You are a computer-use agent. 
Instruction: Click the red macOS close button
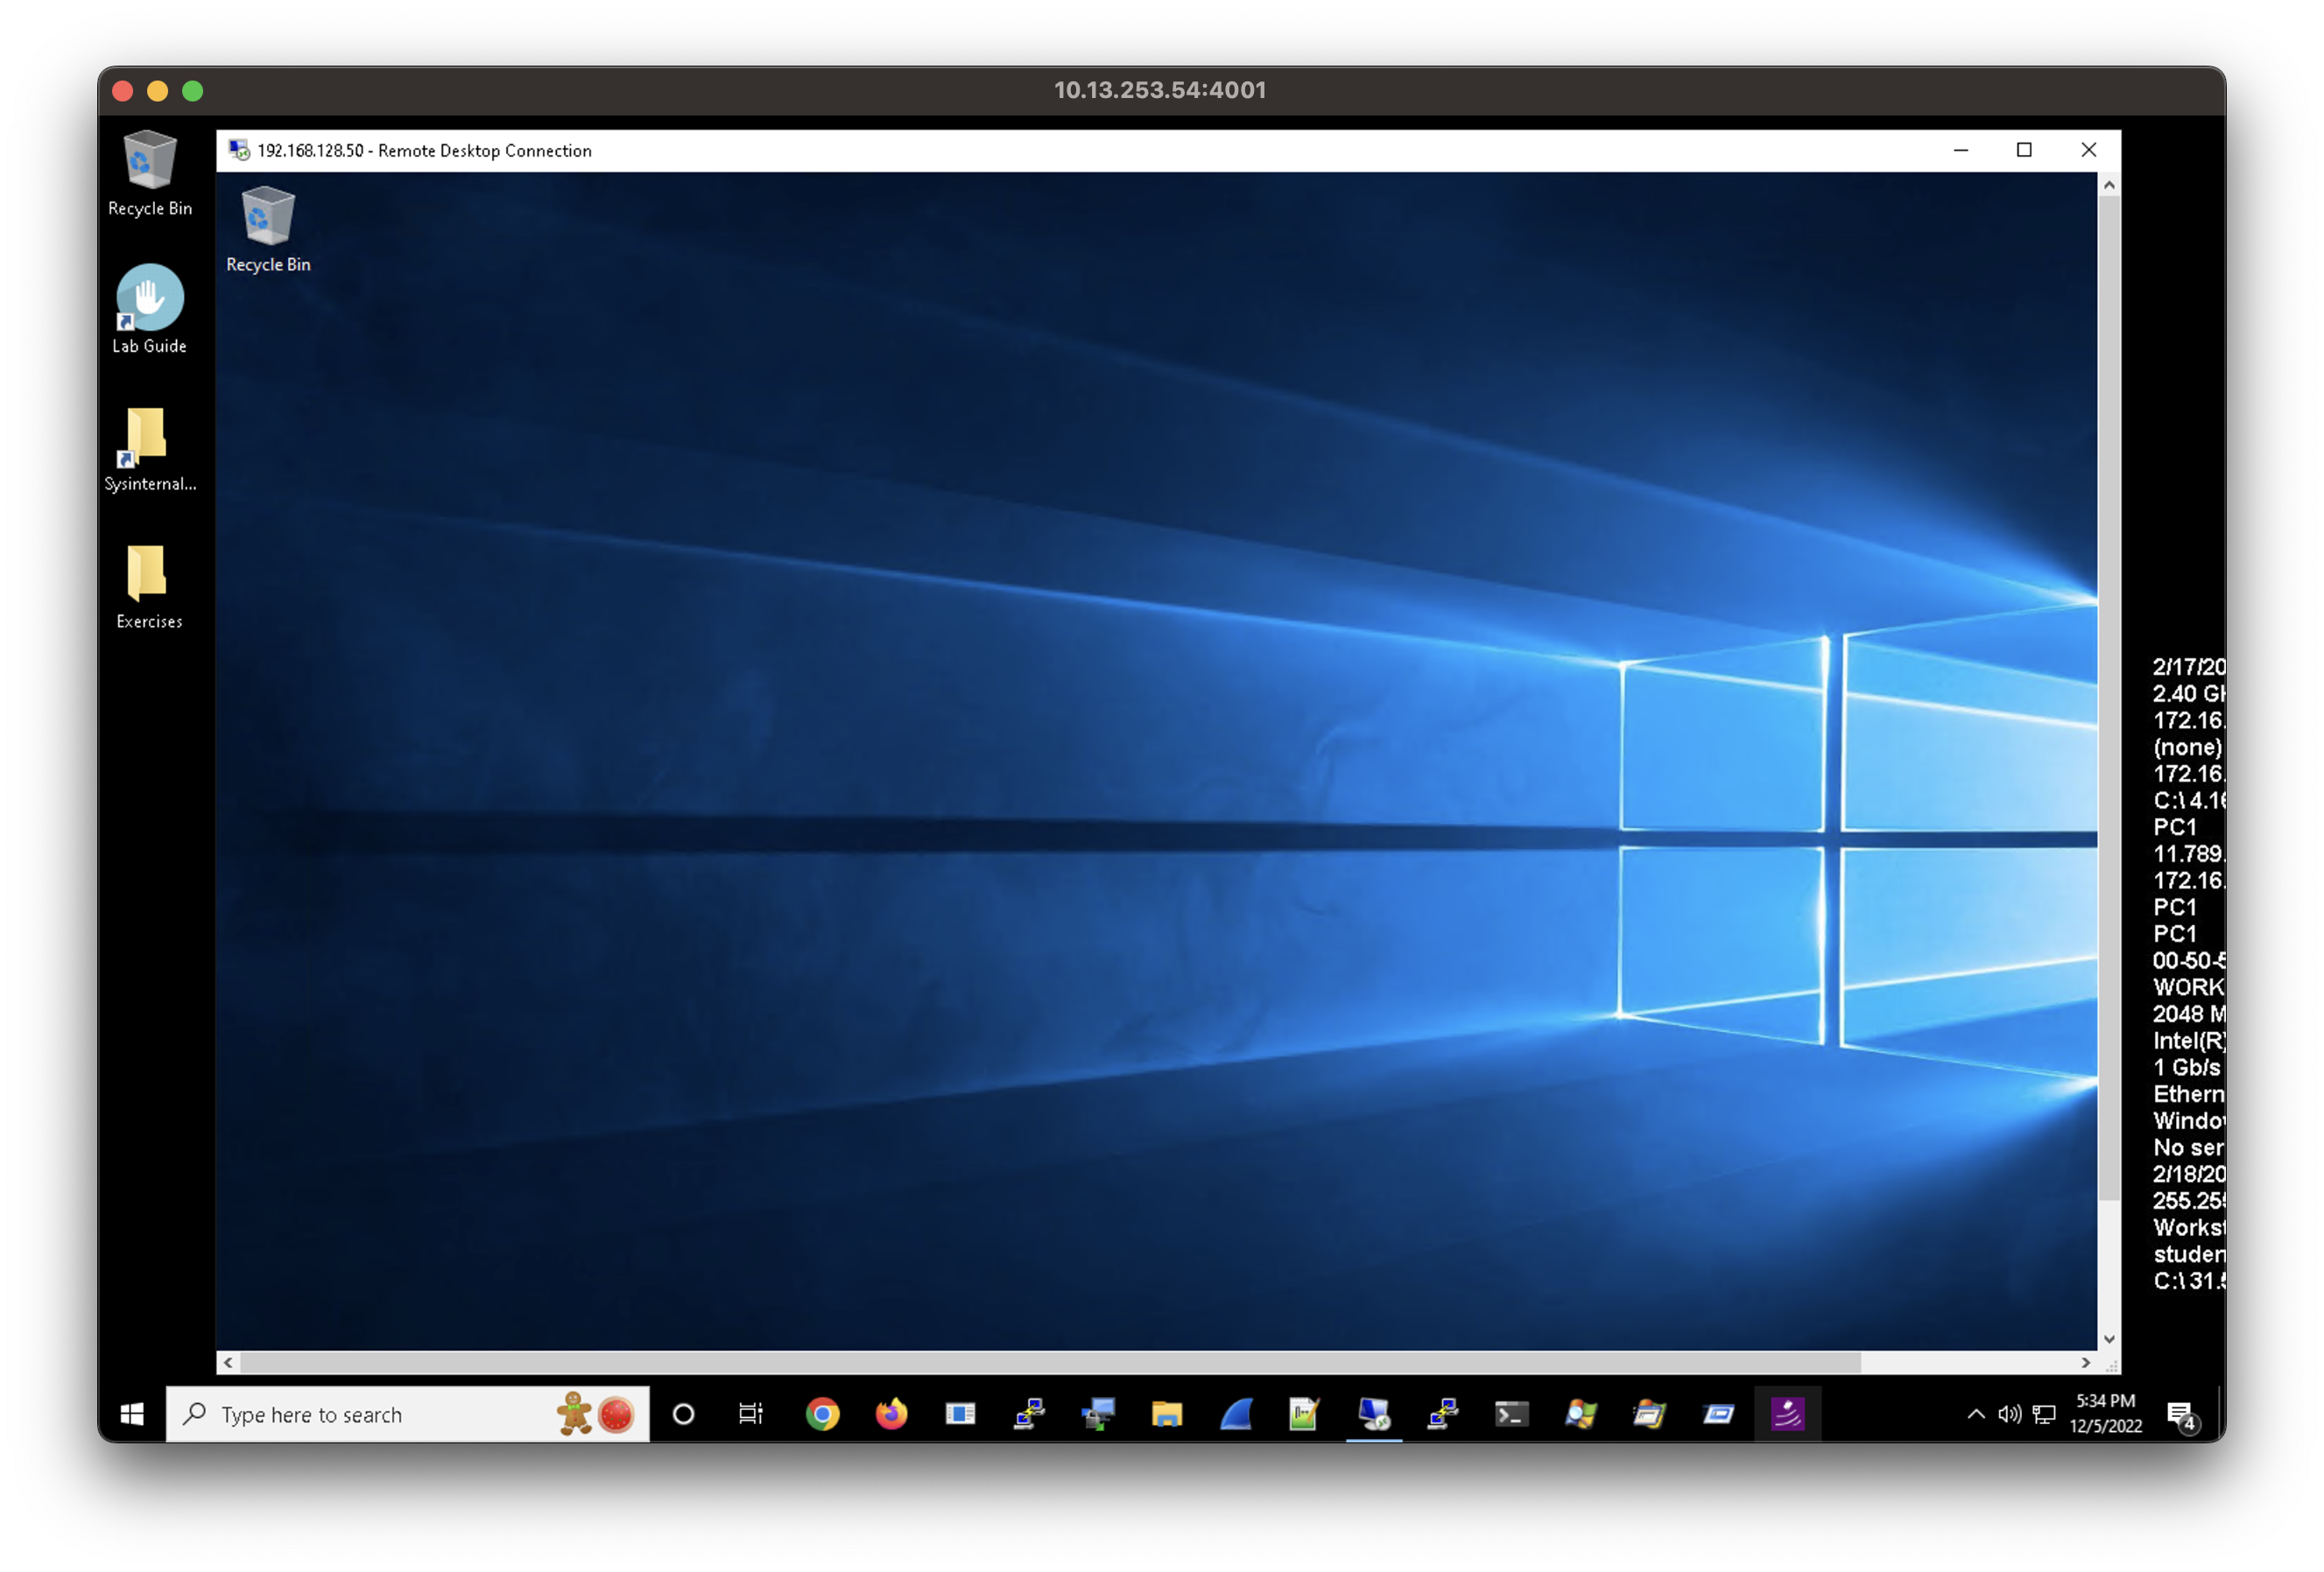(123, 91)
